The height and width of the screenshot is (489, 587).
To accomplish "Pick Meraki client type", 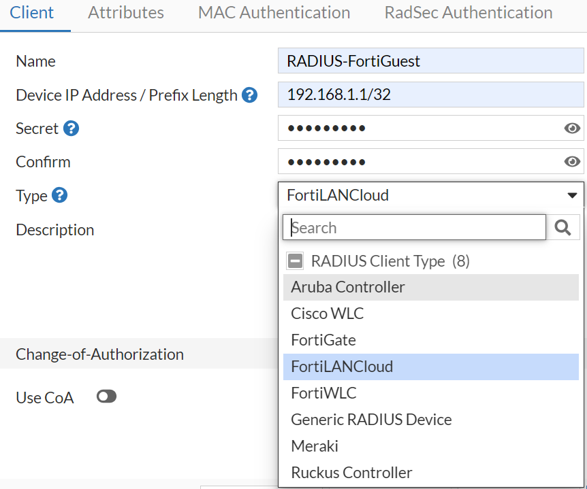I will coord(431,446).
